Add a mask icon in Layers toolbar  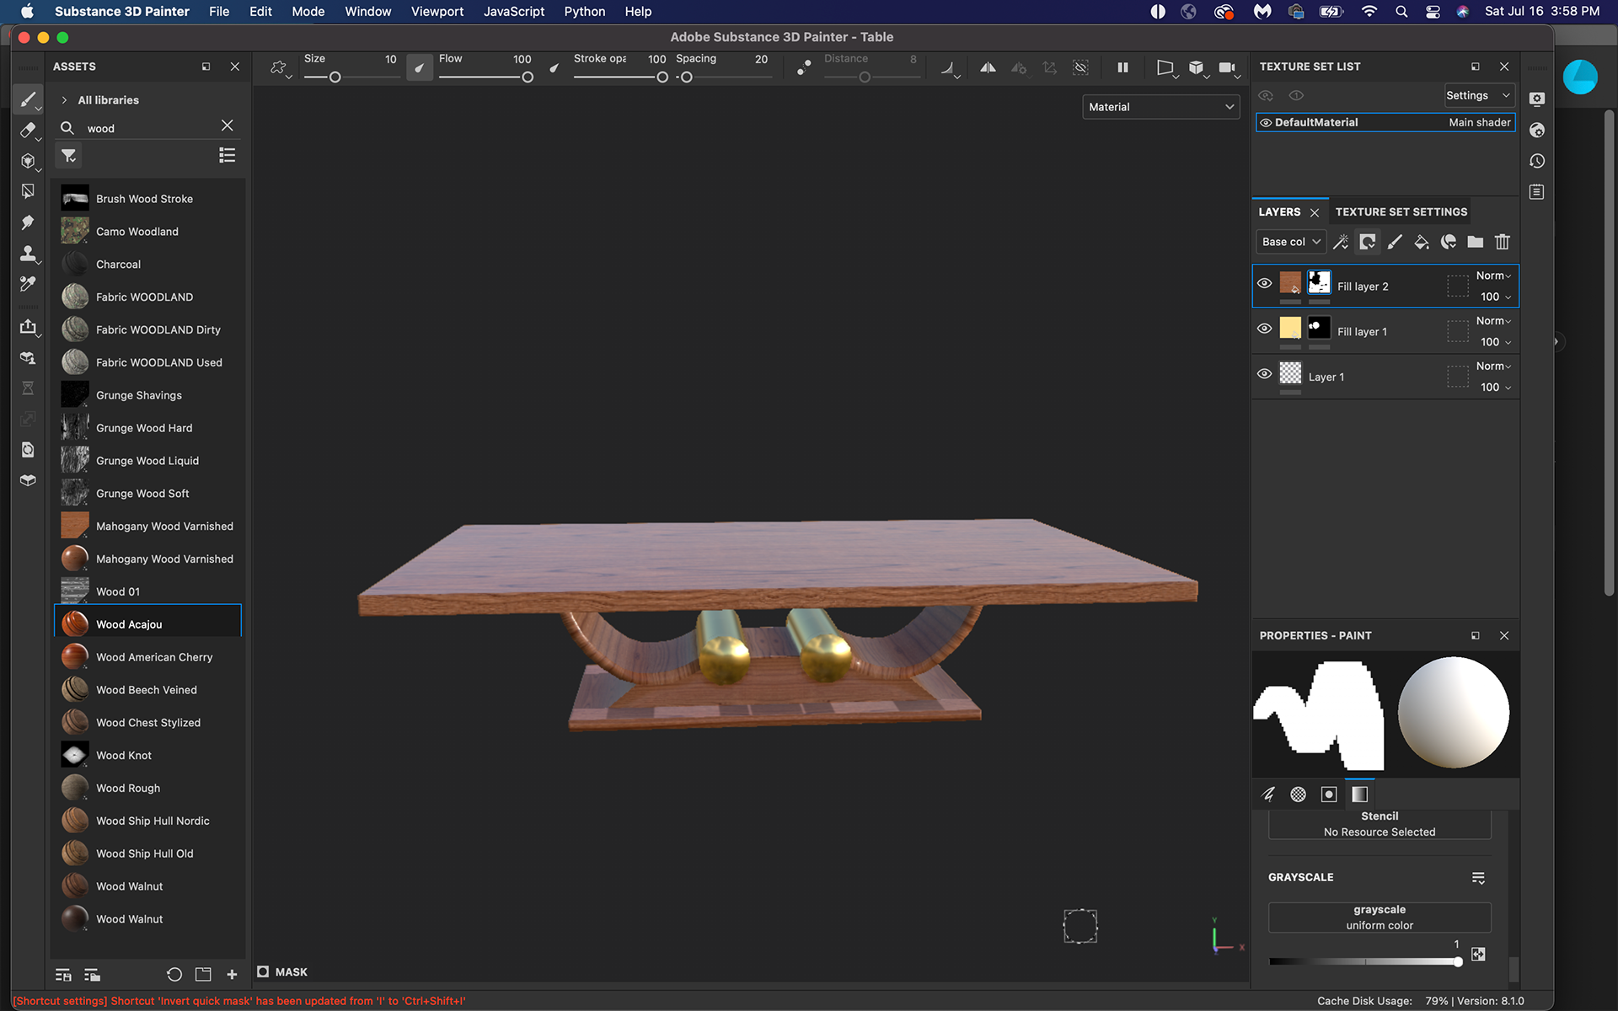pyautogui.click(x=1368, y=242)
